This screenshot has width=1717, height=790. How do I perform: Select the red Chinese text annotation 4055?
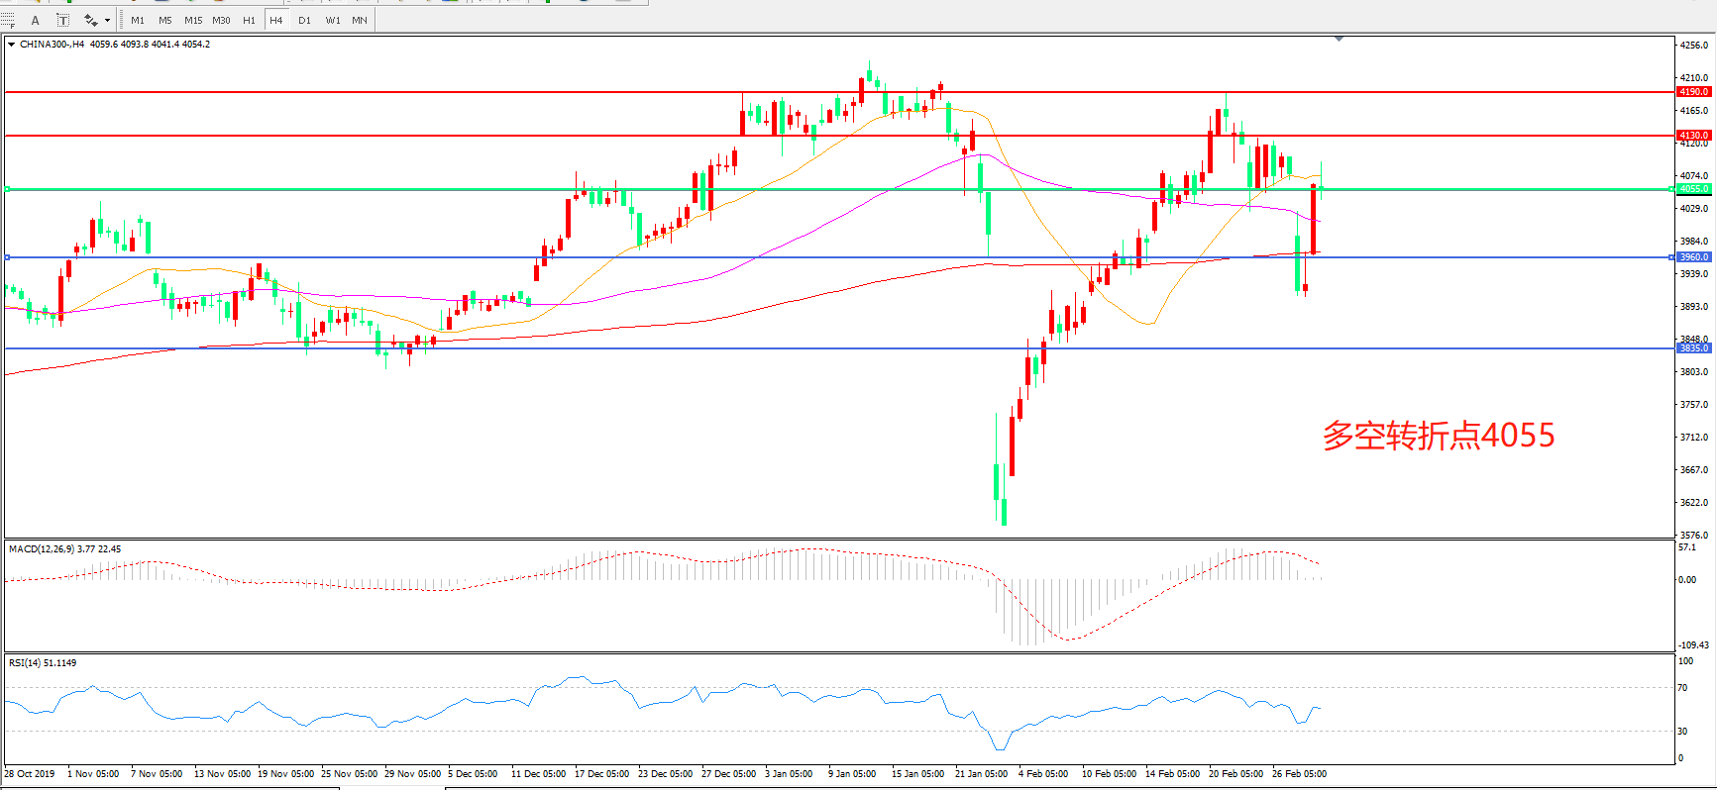[x=1438, y=436]
